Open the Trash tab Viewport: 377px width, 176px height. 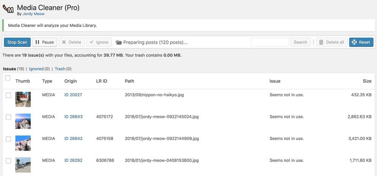(60, 69)
